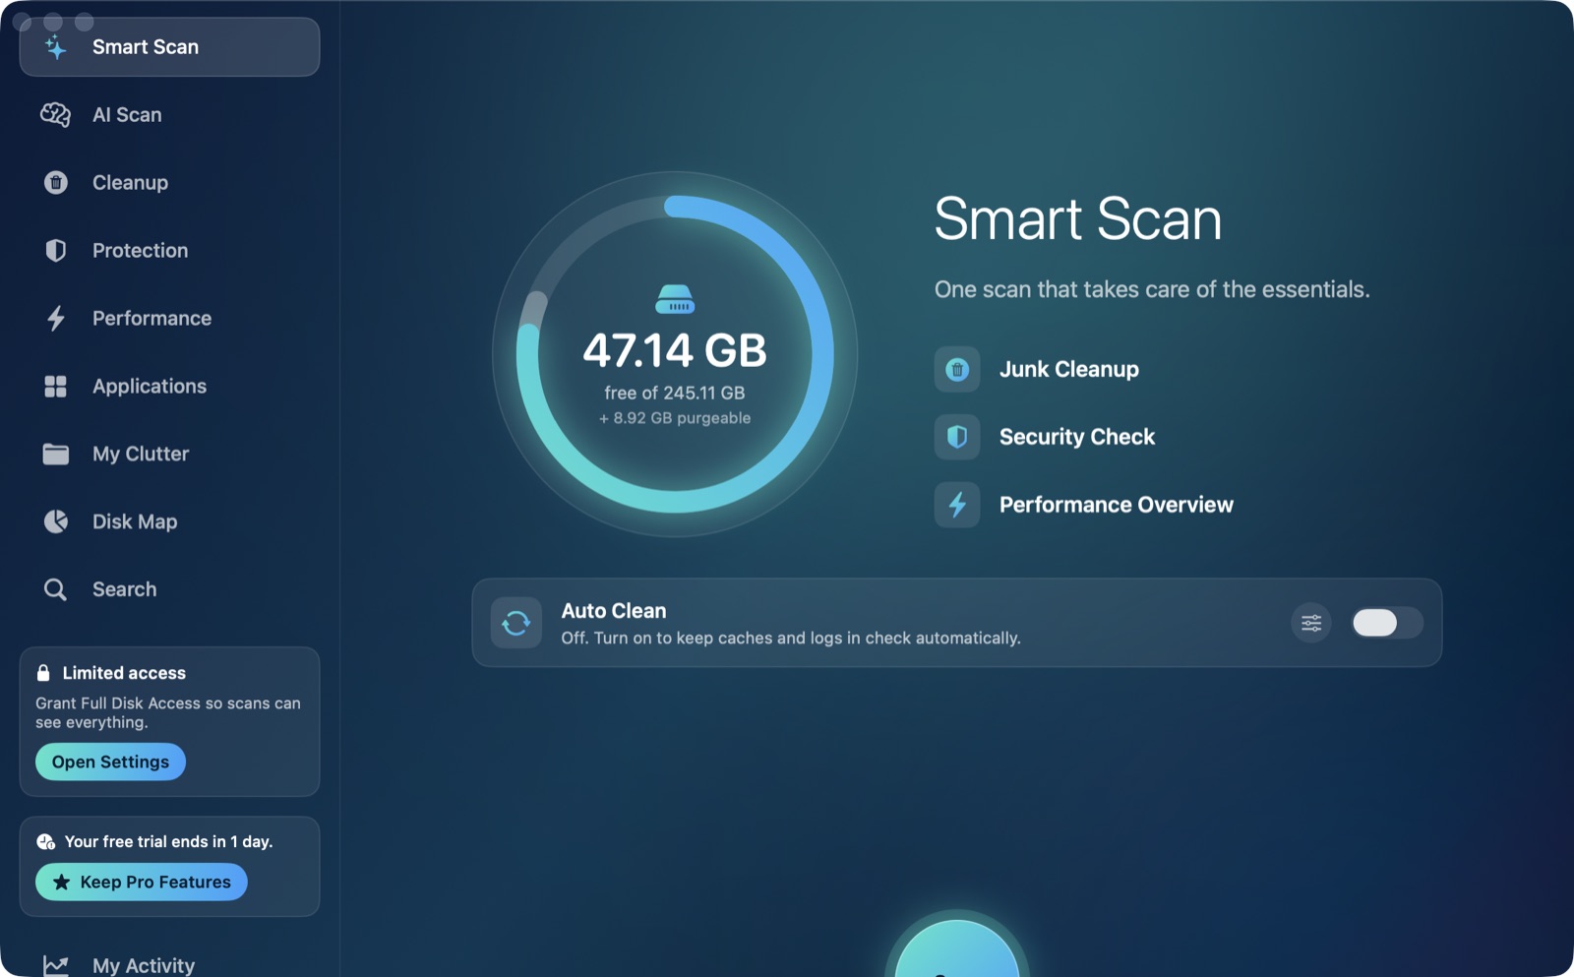
Task: Click the Search magnifier icon
Action: pos(56,589)
